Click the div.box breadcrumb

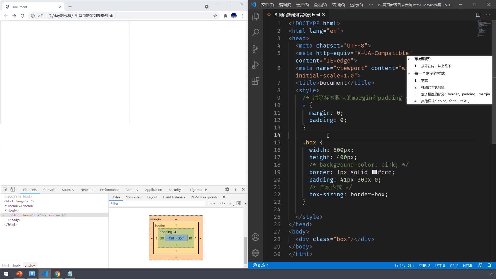point(30,265)
